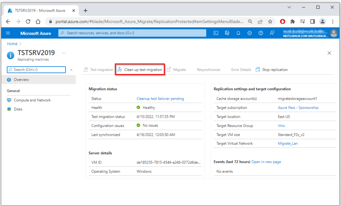Image resolution: width=341 pixels, height=206 pixels.
Task: Reload the current page
Action: (x=28, y=22)
